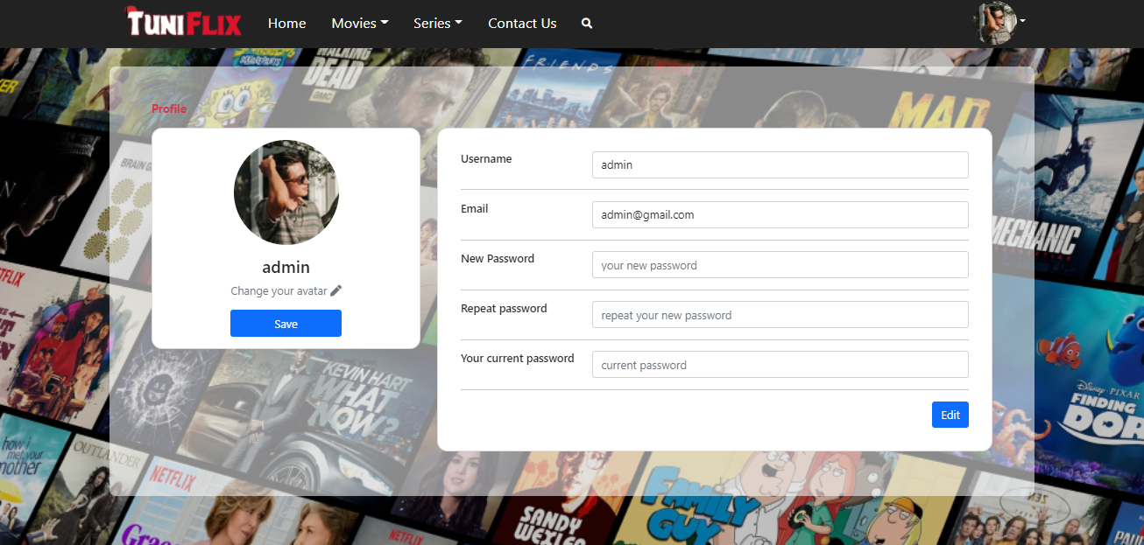1144x545 pixels.
Task: Click the red Profile heading
Action: pos(169,109)
